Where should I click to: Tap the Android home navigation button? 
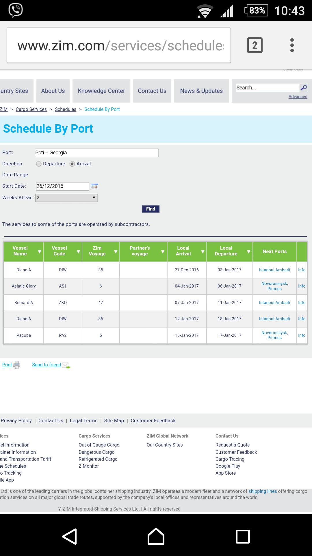156,536
